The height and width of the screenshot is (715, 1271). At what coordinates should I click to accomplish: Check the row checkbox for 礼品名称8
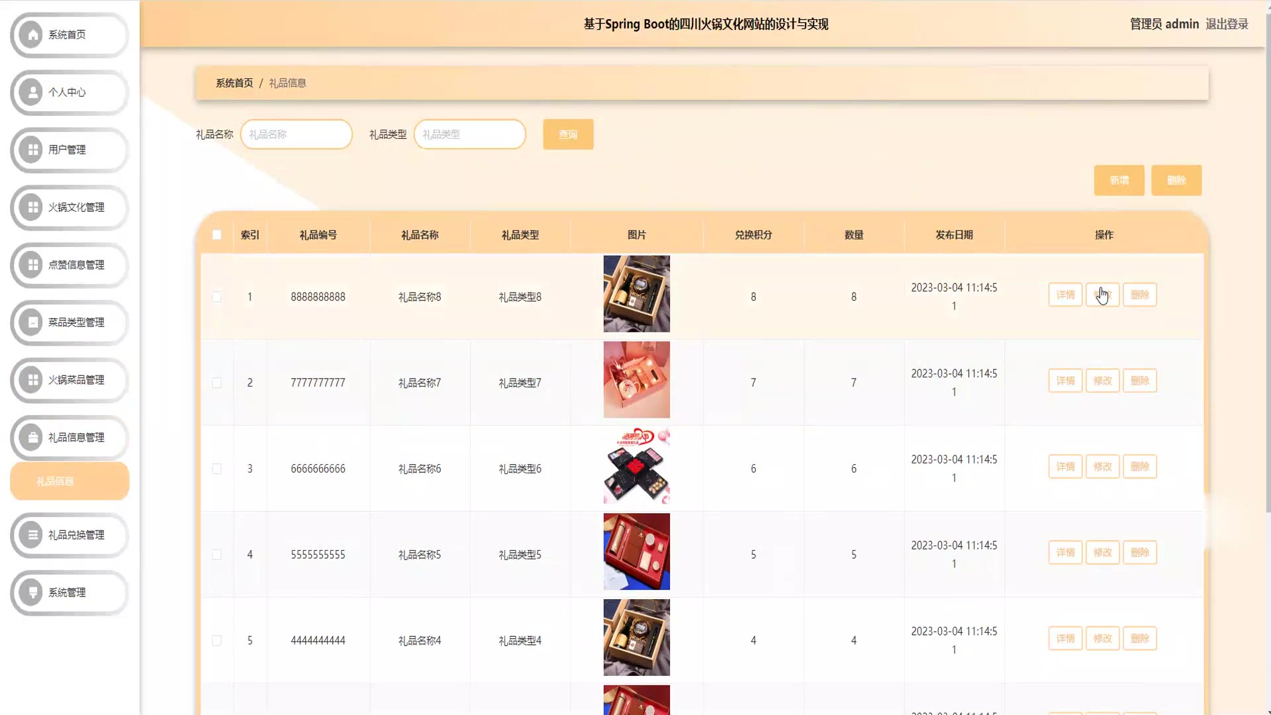216,297
